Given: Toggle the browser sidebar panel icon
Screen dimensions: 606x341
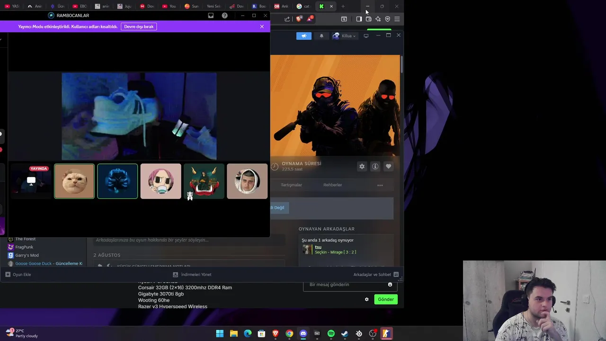Looking at the screenshot, I should [x=359, y=19].
